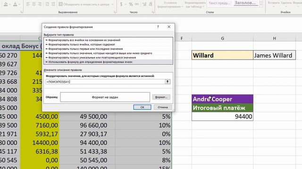The height and width of the screenshot is (169, 302).
Task: Click the collapse dialog range selector icon
Action: (x=168, y=82)
